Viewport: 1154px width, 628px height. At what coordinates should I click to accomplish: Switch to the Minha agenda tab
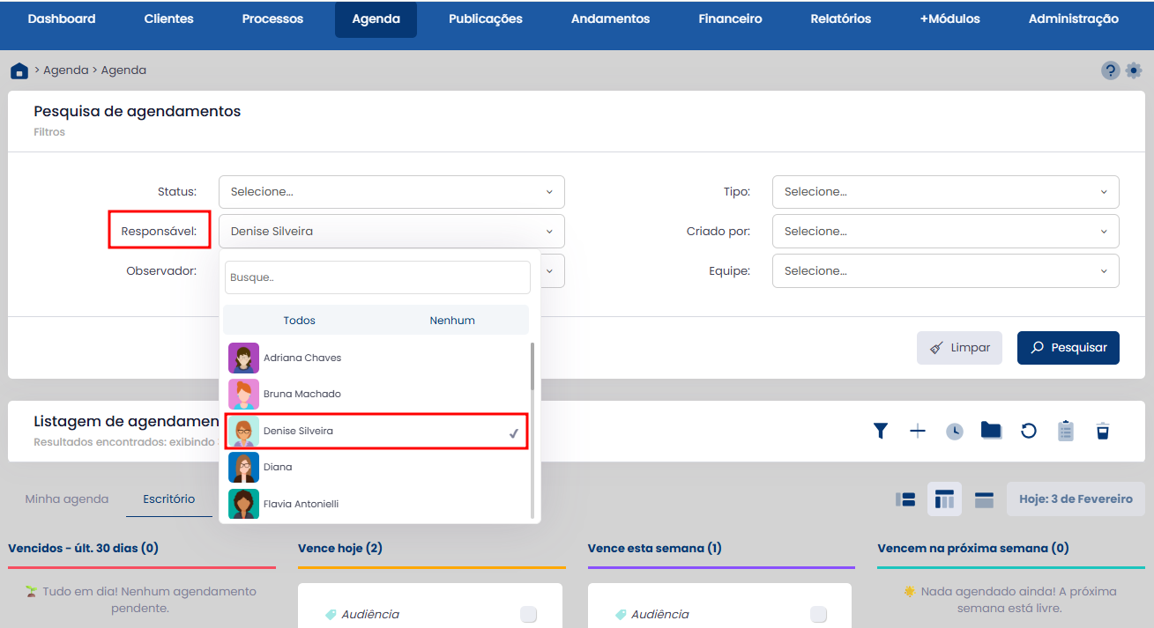click(67, 499)
